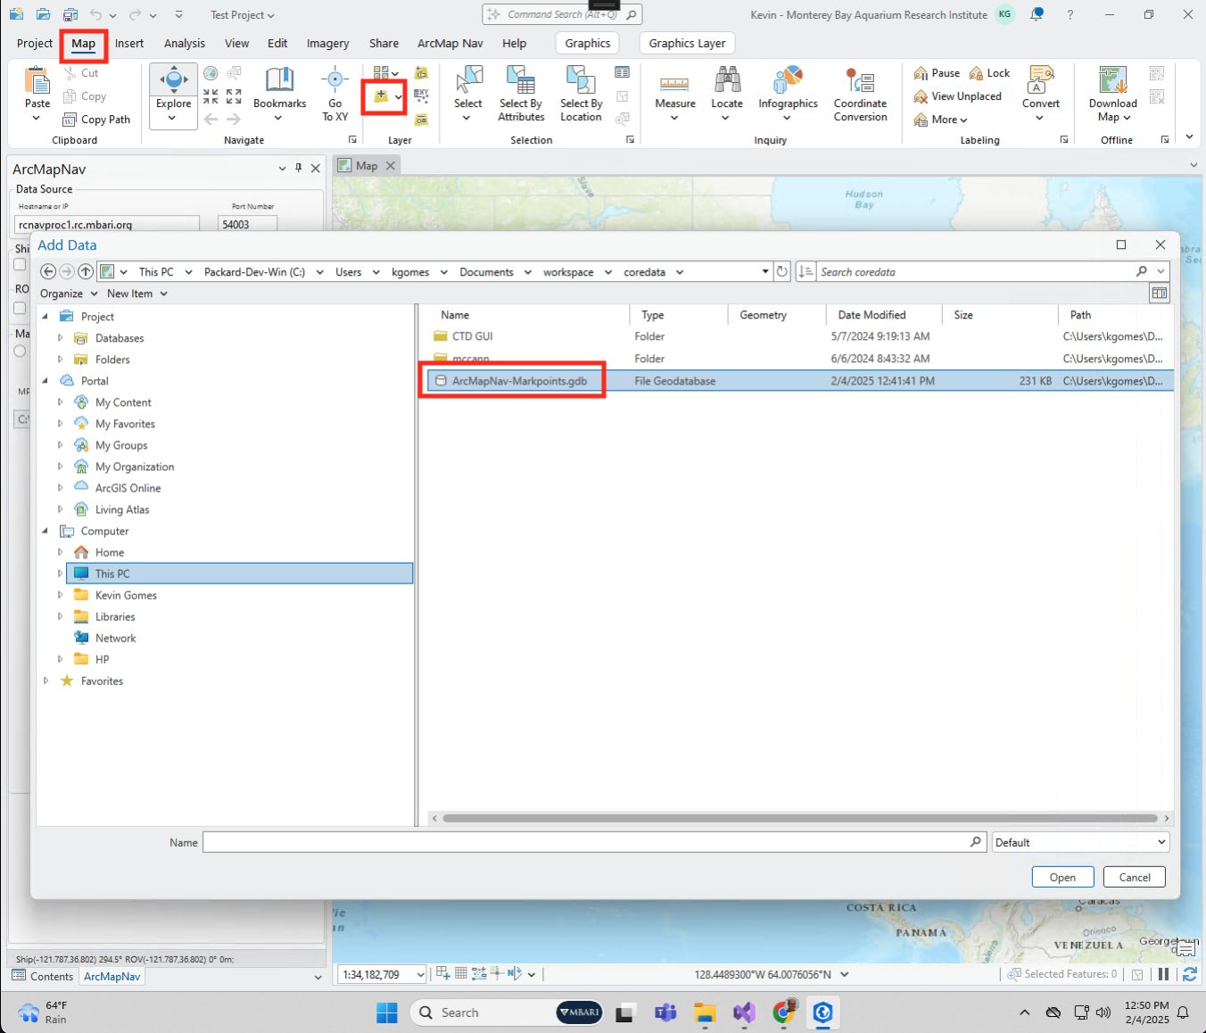Click the Download Map tool

1111,94
